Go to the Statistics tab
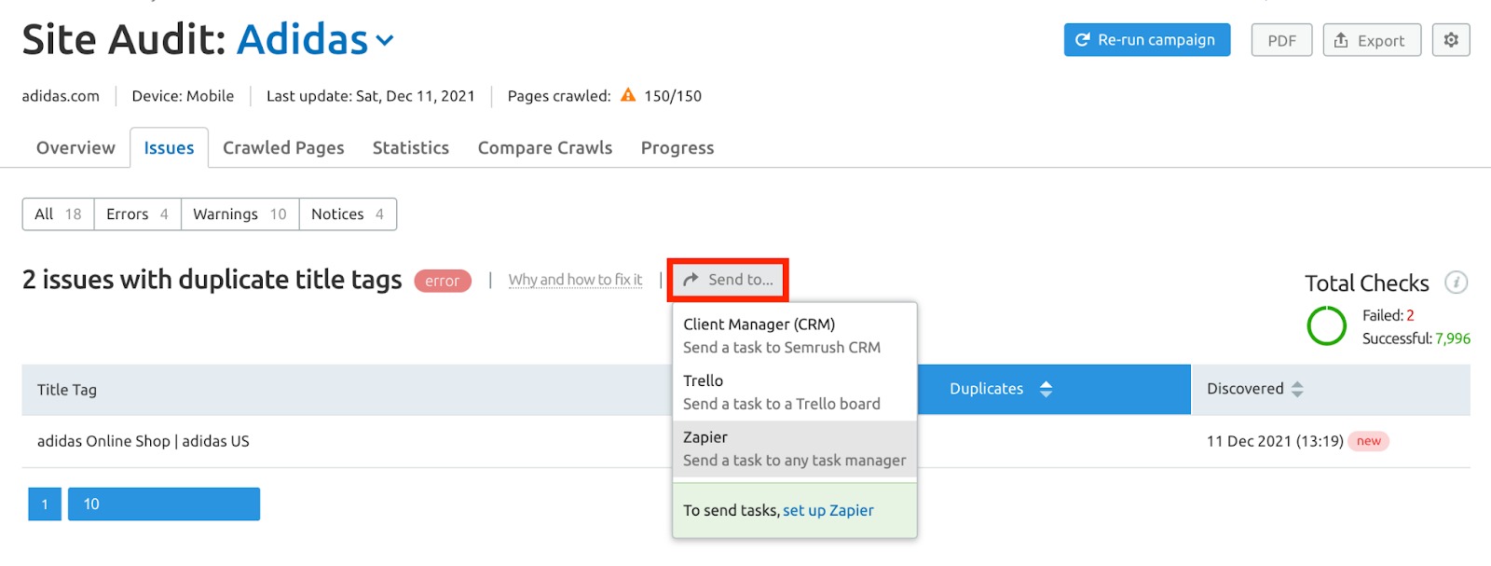 click(411, 147)
